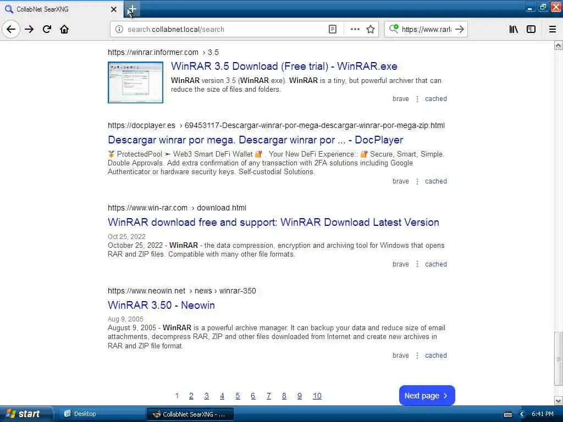Open options dots for win-rar.com result

click(417, 264)
